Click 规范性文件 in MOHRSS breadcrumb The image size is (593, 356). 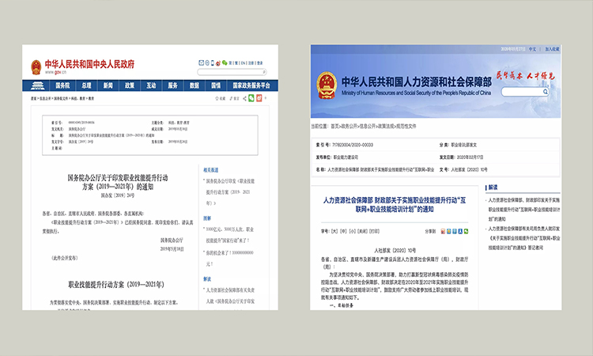(406, 127)
